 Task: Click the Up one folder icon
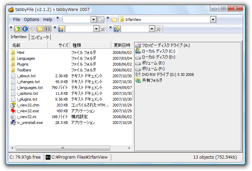point(18,29)
